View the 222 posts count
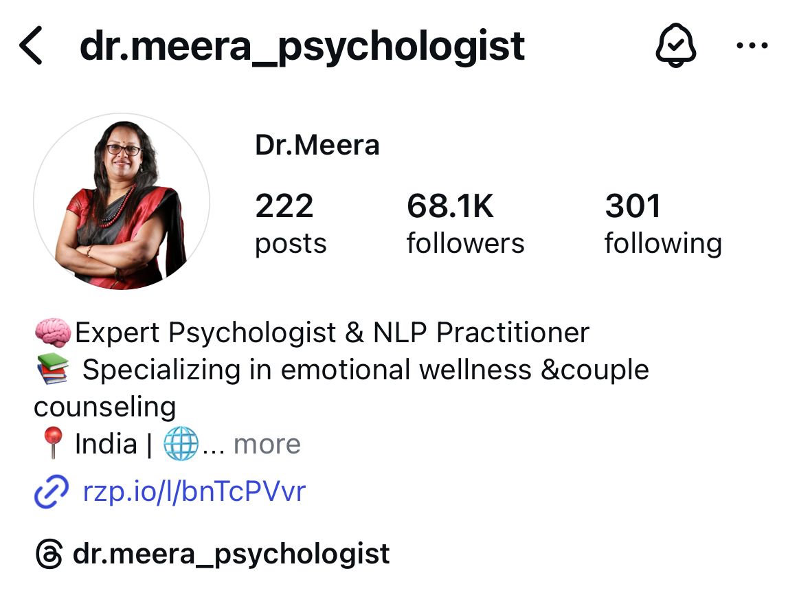The width and height of the screenshot is (810, 593). 291,223
